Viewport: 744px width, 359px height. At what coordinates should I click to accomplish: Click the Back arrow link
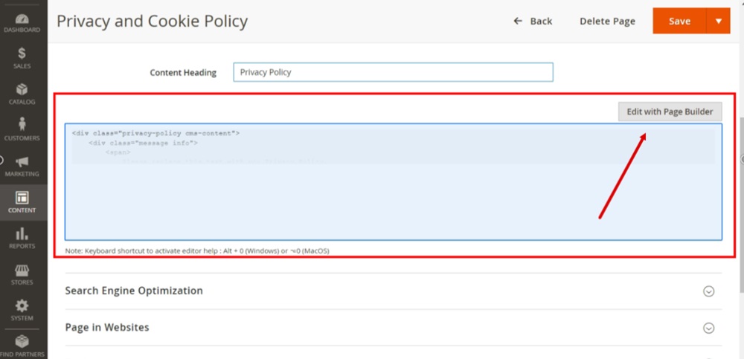533,22
